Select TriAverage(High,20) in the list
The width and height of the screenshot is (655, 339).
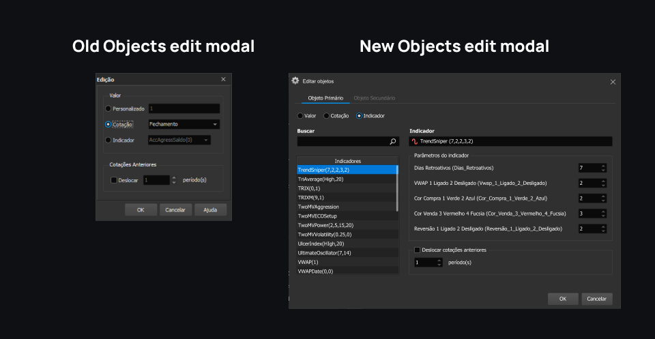point(347,179)
